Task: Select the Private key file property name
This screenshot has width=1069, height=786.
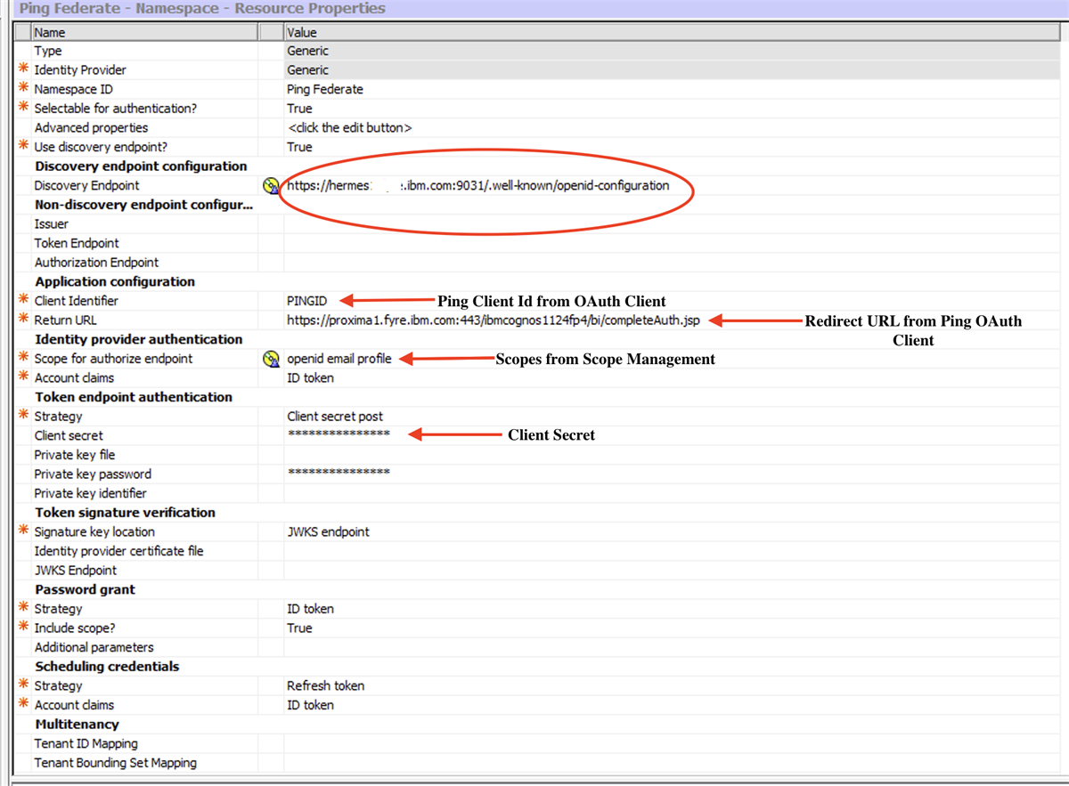Action: click(75, 455)
